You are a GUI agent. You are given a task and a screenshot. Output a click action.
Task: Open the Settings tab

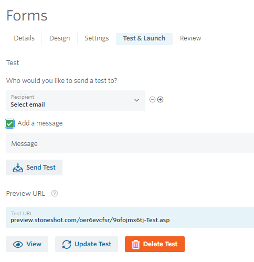pos(97,38)
